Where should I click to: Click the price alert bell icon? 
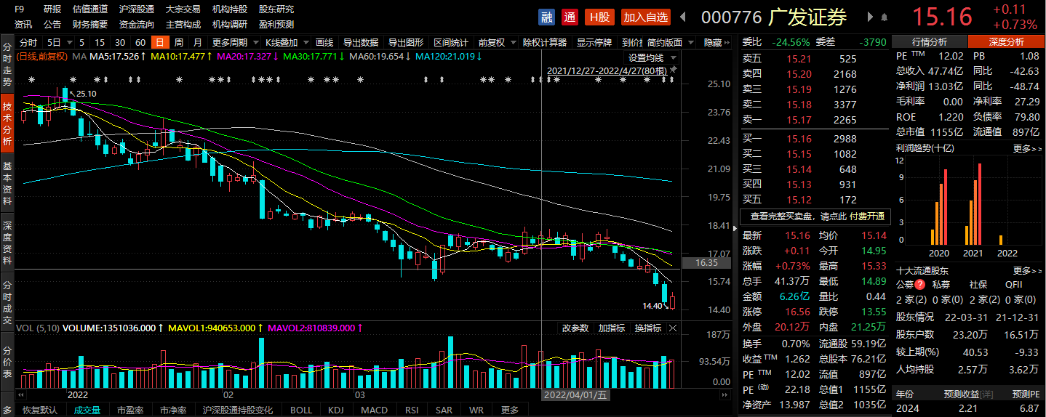[x=884, y=17]
